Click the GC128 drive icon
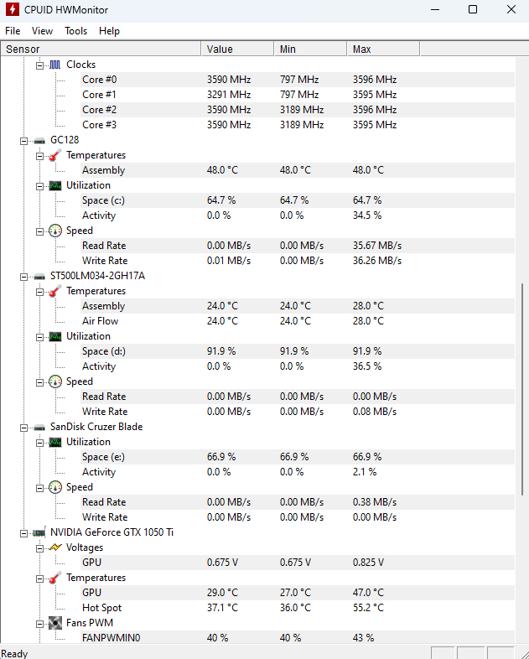This screenshot has height=659, width=529. 39,141
